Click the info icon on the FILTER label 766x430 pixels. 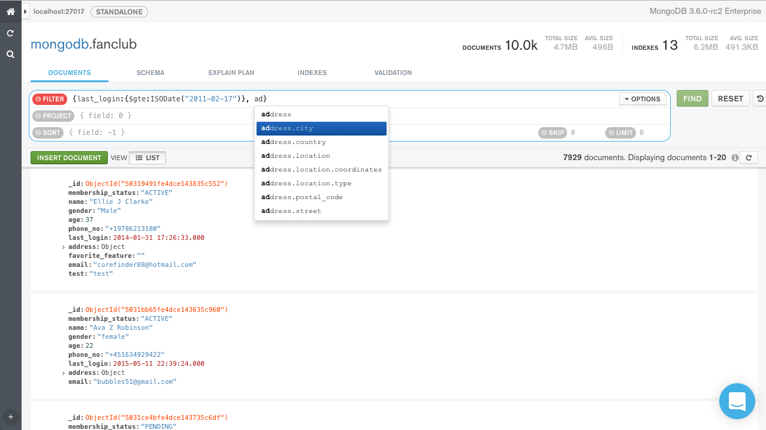(38, 99)
